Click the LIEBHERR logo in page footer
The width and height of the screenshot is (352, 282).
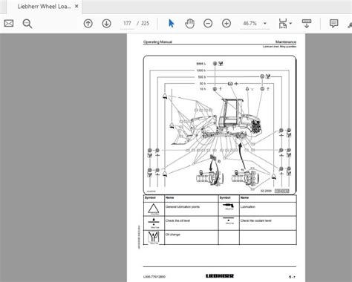pyautogui.click(x=220, y=276)
